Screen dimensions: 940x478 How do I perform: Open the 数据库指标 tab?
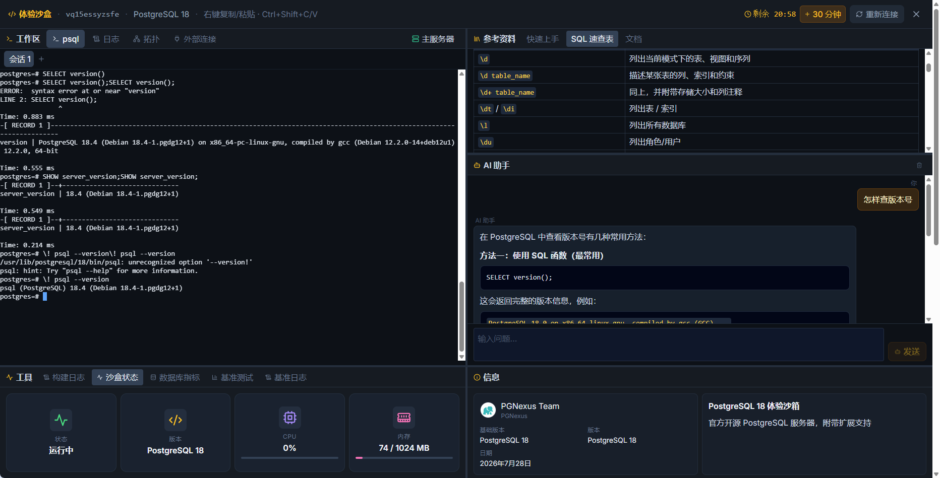tap(175, 377)
